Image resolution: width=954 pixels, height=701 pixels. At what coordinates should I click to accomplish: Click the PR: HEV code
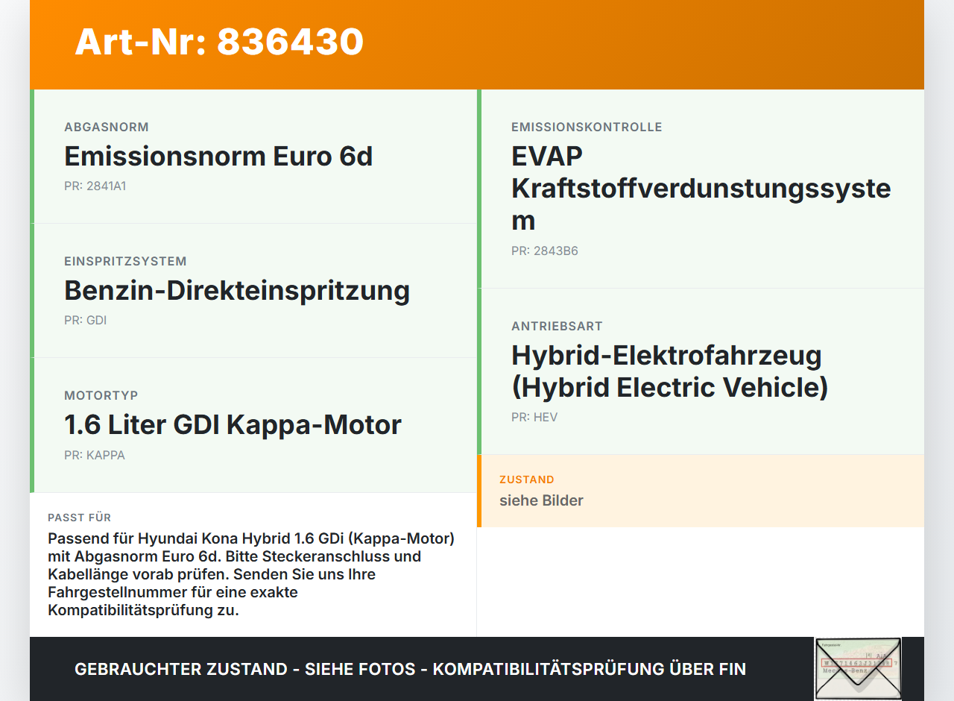[x=534, y=418]
